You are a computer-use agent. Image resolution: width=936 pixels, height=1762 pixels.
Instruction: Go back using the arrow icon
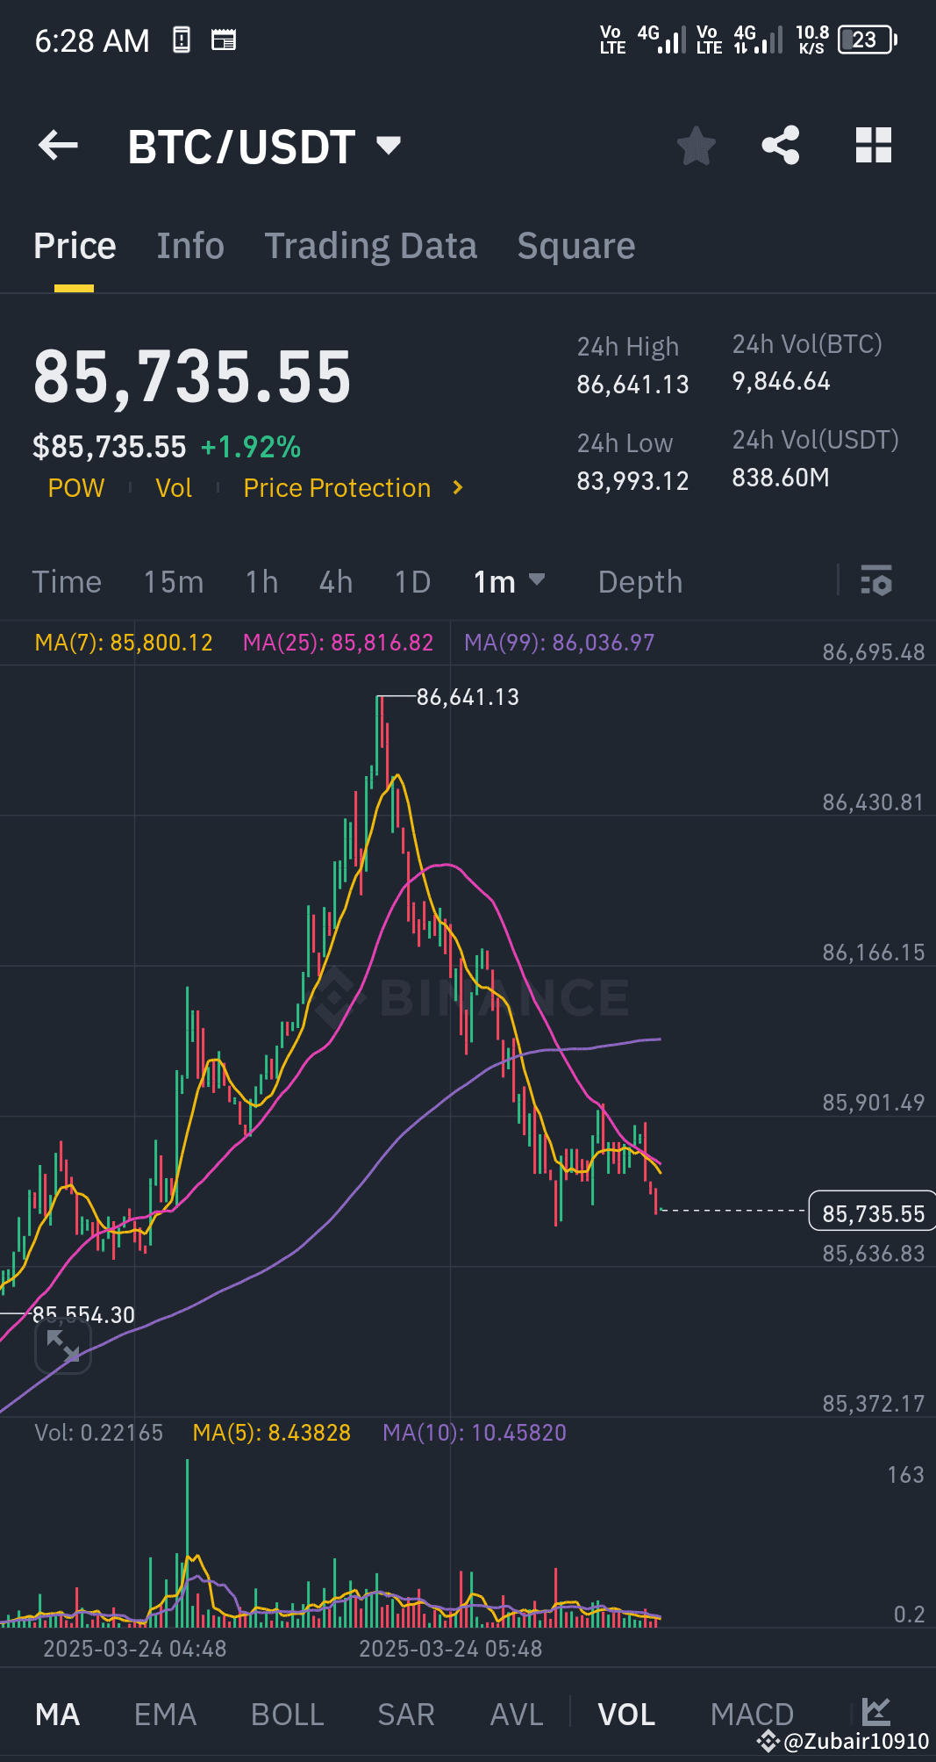(x=59, y=146)
